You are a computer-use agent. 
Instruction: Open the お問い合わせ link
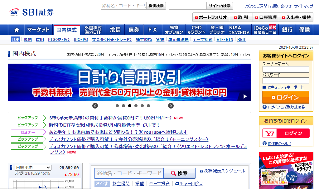click(x=281, y=6)
